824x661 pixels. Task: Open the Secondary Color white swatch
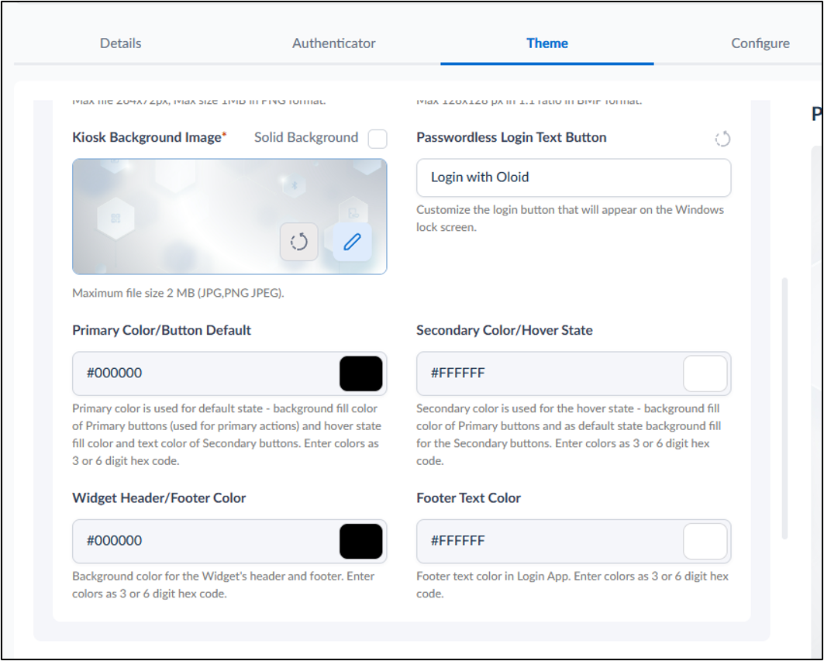[705, 374]
